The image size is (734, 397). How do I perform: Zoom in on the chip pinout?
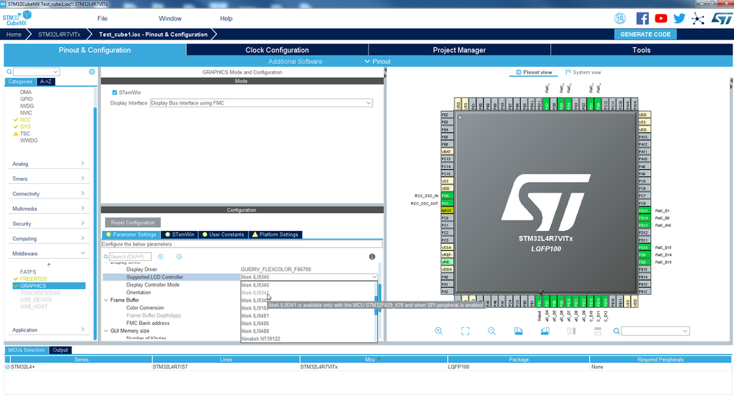pos(438,331)
